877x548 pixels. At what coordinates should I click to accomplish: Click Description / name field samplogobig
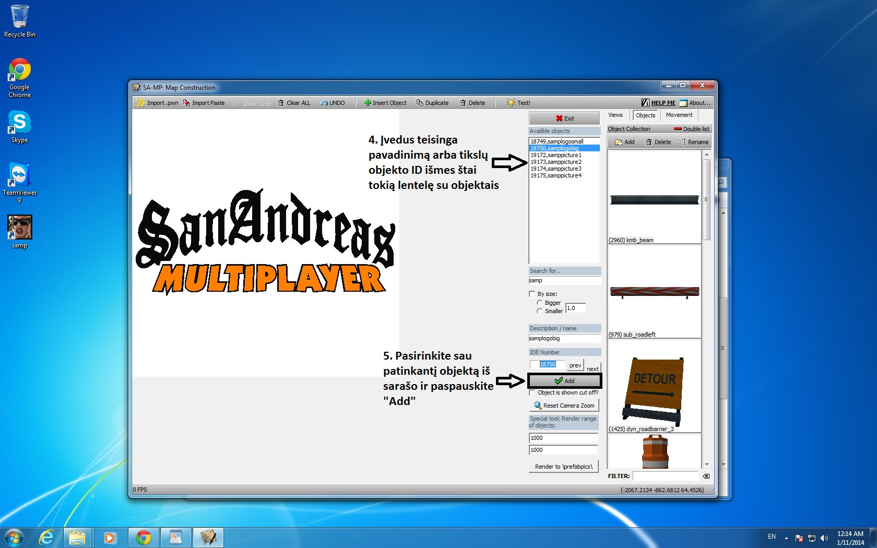564,338
